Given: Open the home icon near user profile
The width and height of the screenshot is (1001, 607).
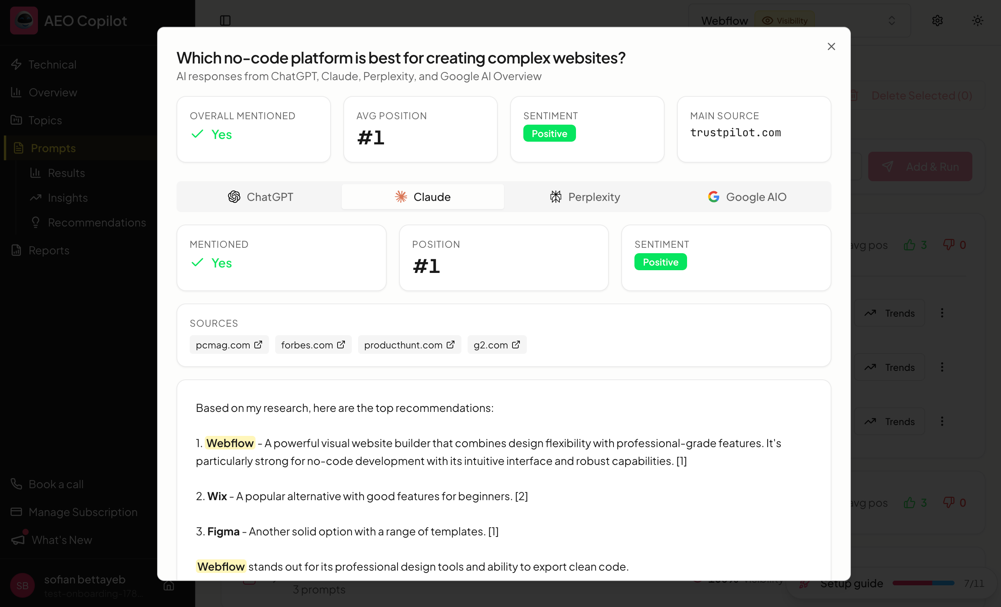Looking at the screenshot, I should 169,585.
